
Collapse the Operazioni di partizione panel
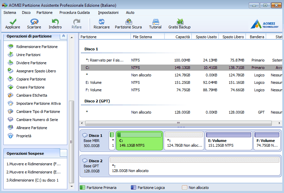coord(63,36)
